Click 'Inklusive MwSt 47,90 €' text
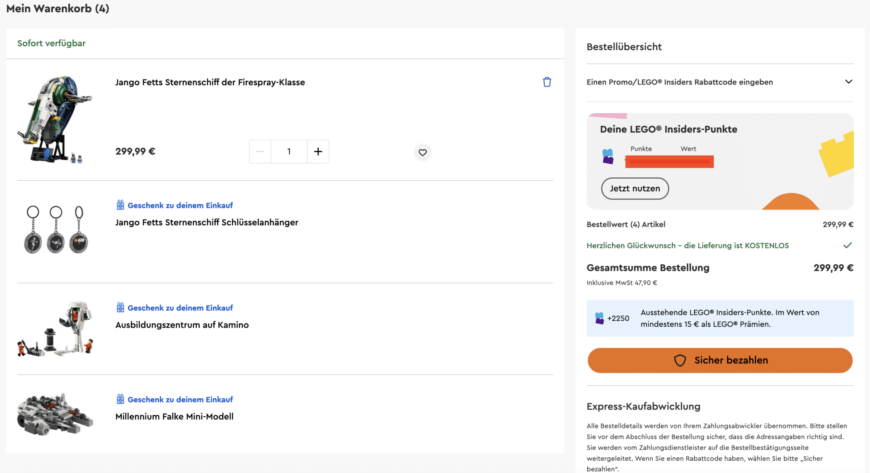Viewport: 870px width, 473px height. [621, 283]
